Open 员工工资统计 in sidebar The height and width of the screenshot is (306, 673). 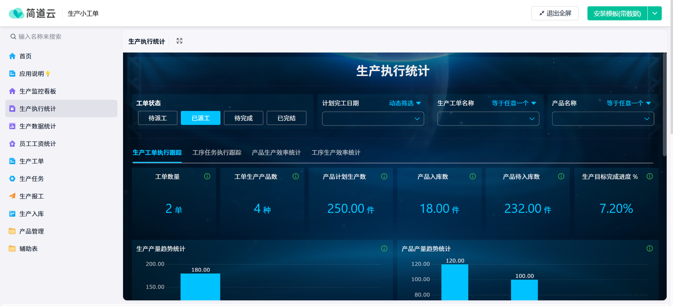click(x=61, y=144)
